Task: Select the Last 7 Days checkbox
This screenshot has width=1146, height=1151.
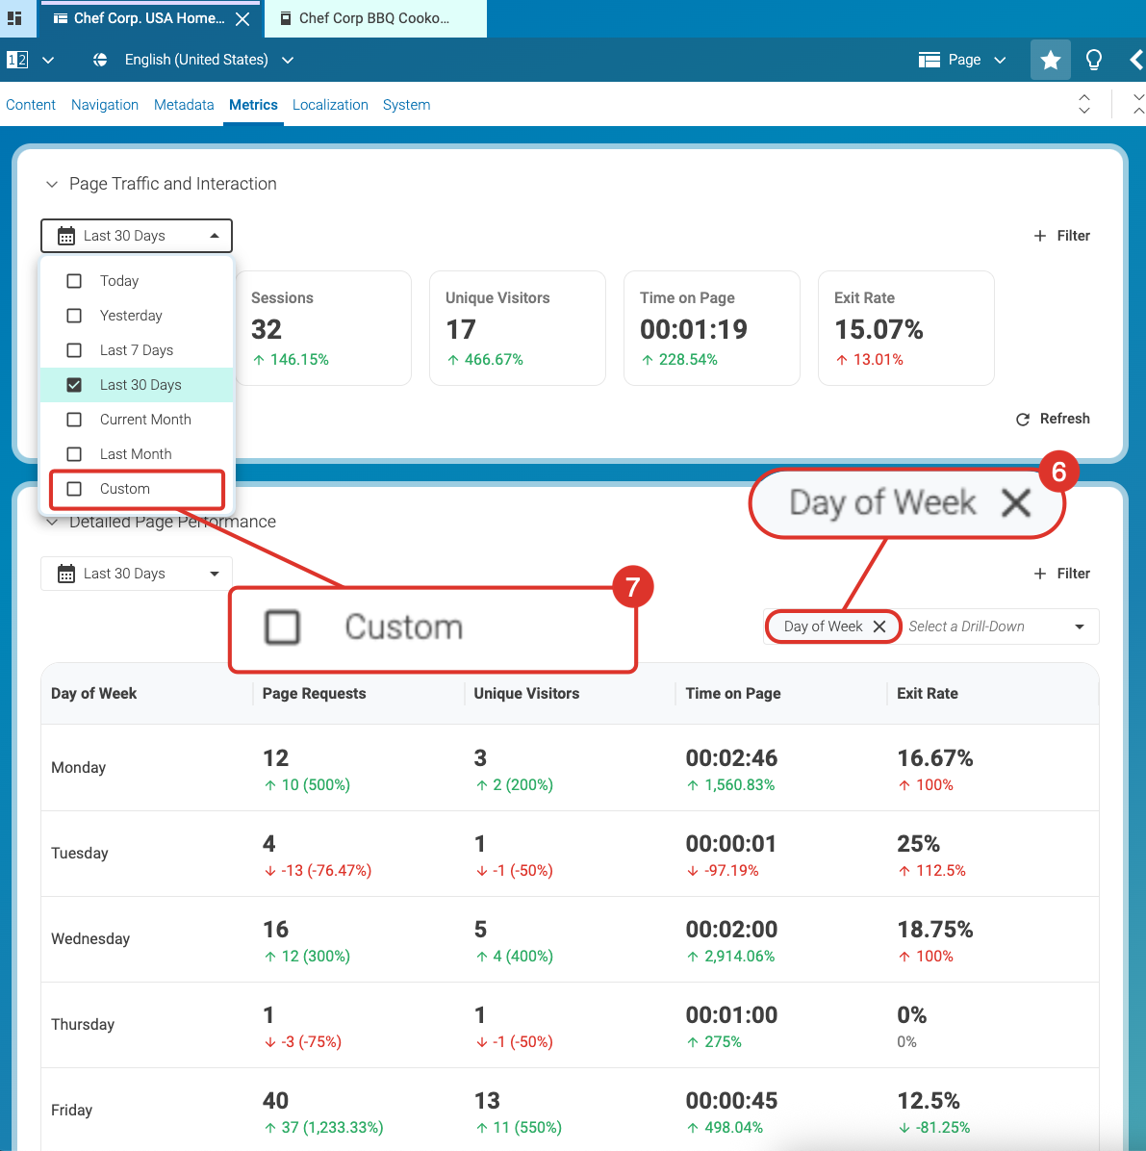Action: click(74, 350)
